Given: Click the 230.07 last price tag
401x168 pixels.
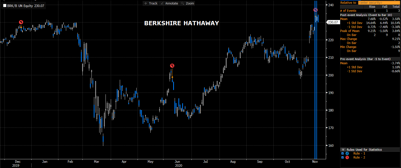Looking at the screenshot, I should coord(333,22).
